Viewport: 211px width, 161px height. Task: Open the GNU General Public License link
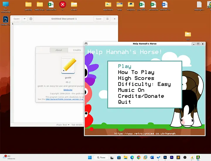65,99
